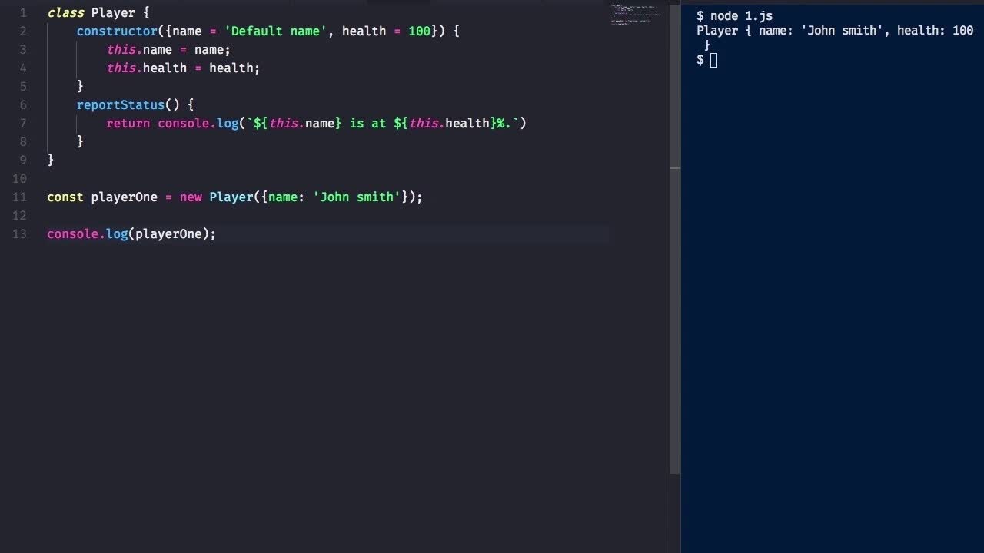Place cursor on the 'constructor' keyword
Viewport: 984px width, 553px height.
click(x=117, y=31)
